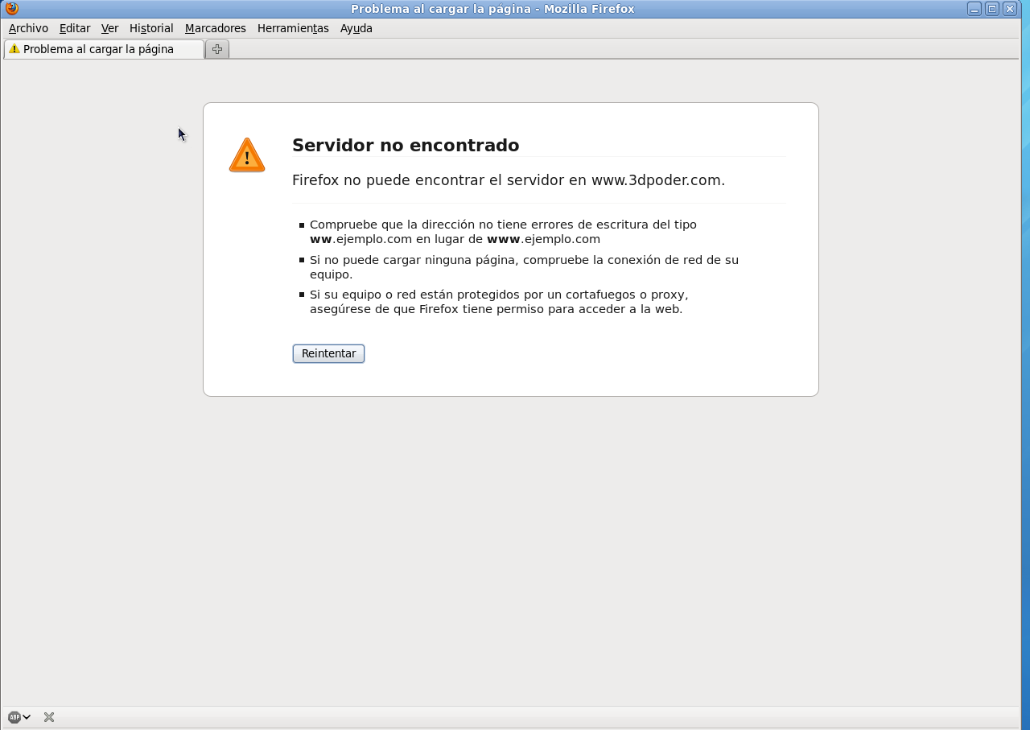Open the Adblock Plus (ABP) menu button
The width and height of the screenshot is (1030, 730).
tap(19, 717)
